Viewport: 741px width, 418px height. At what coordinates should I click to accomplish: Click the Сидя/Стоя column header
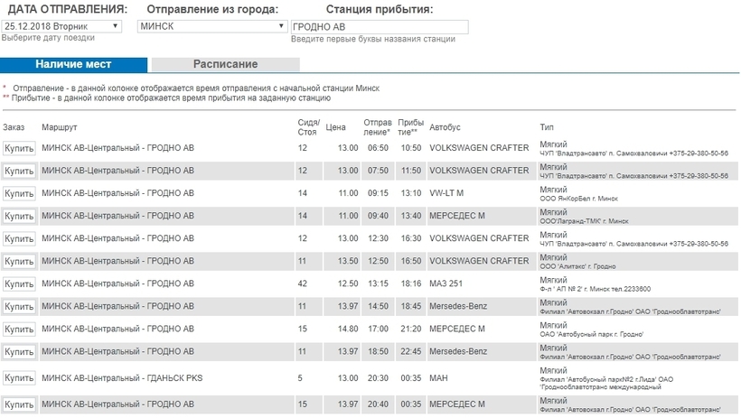(308, 127)
